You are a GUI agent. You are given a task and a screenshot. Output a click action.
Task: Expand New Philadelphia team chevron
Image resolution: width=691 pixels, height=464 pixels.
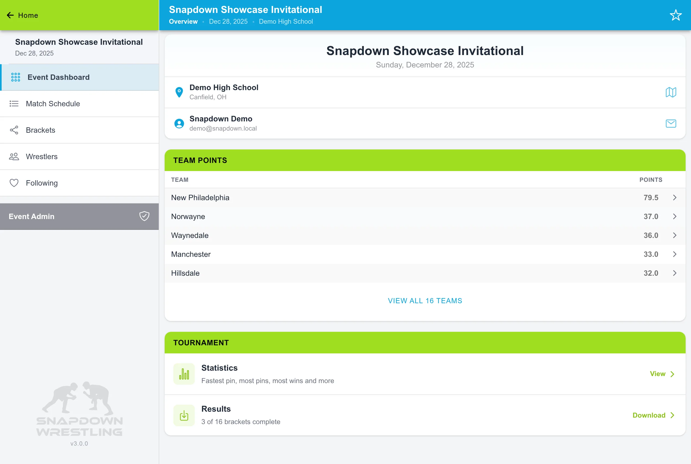coord(675,197)
